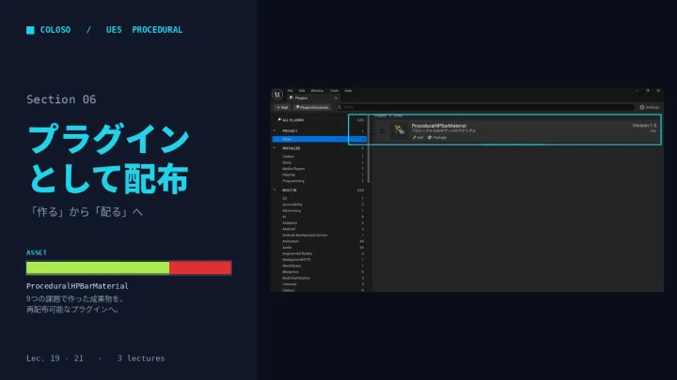Image resolution: width=677 pixels, height=380 pixels.
Task: Open Settings via the gear icon
Action: pos(642,107)
